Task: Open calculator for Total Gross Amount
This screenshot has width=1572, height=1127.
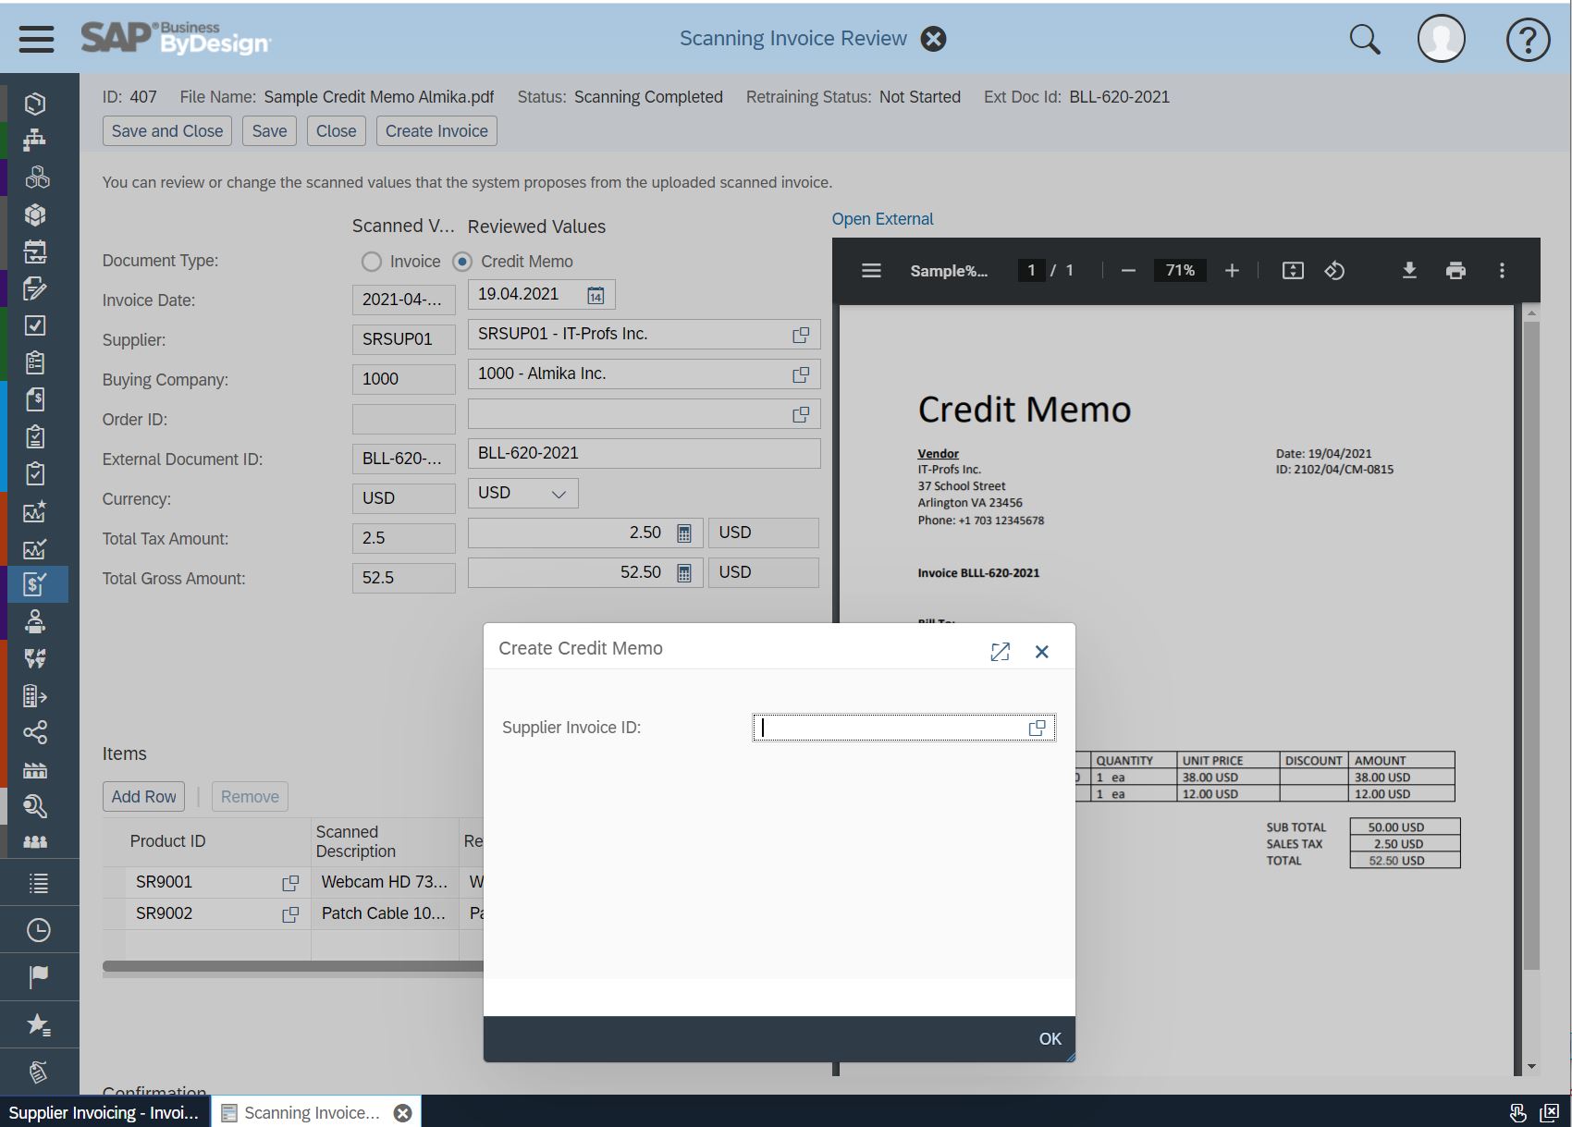Action: [x=684, y=573]
